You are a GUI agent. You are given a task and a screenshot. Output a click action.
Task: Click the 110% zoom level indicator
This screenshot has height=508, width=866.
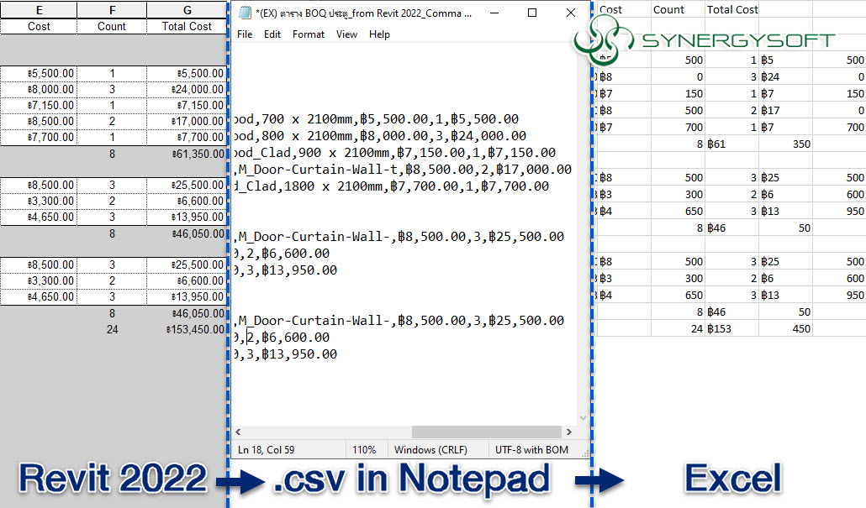[x=367, y=449]
